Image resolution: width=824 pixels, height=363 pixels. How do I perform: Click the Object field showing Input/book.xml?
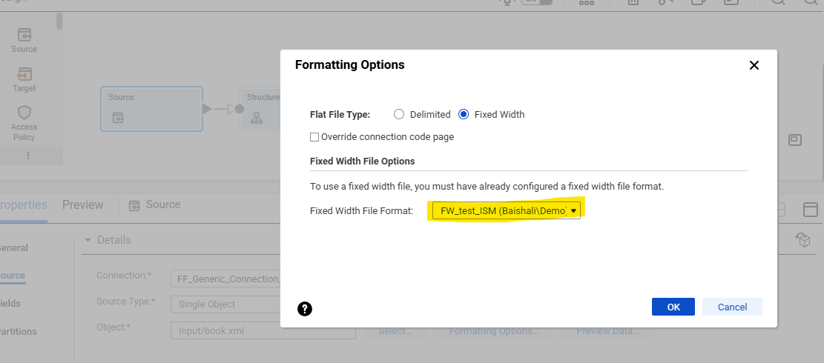[x=263, y=331]
